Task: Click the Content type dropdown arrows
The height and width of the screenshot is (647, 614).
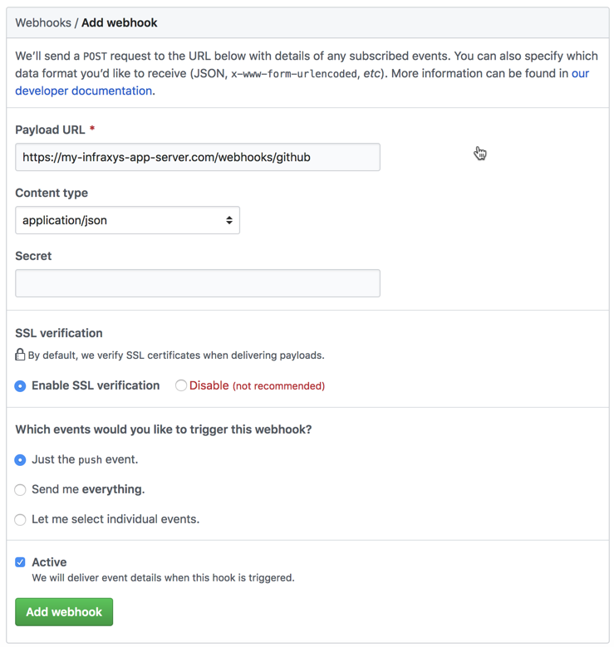Action: pos(229,220)
